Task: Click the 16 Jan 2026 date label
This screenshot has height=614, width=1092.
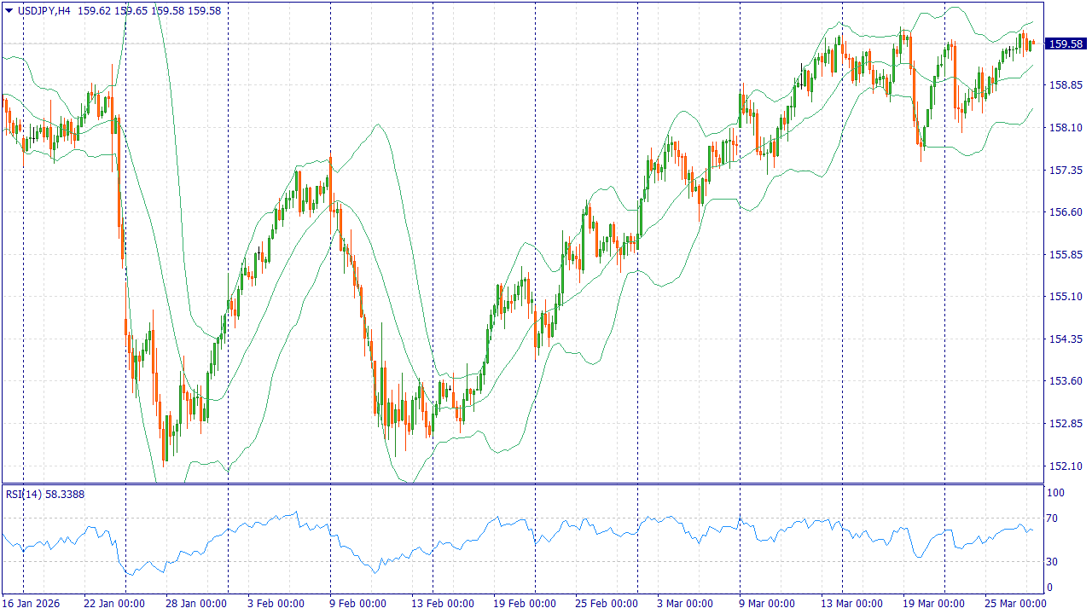Action: (x=32, y=603)
